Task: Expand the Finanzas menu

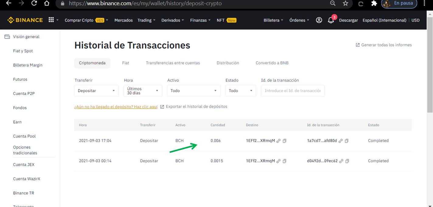Action: pyautogui.click(x=200, y=20)
